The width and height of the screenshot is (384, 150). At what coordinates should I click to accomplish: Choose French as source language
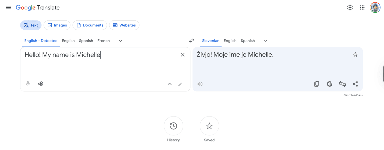(104, 41)
